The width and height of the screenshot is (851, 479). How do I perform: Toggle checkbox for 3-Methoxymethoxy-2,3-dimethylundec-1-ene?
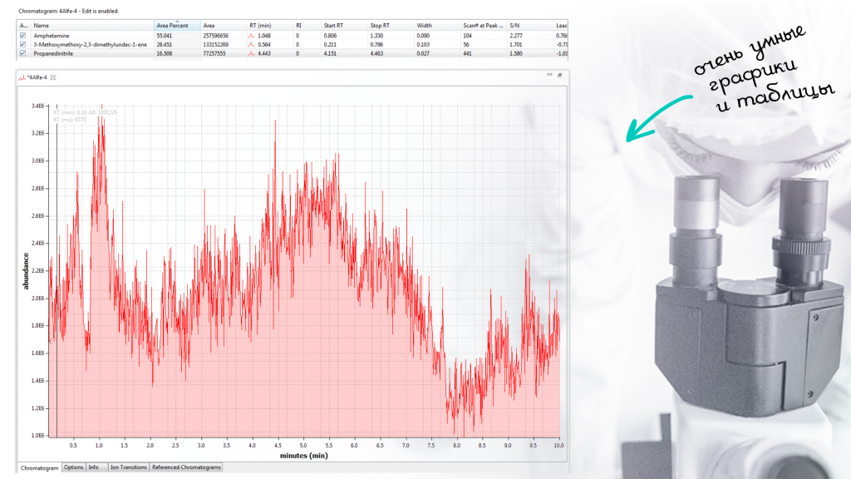(x=22, y=44)
